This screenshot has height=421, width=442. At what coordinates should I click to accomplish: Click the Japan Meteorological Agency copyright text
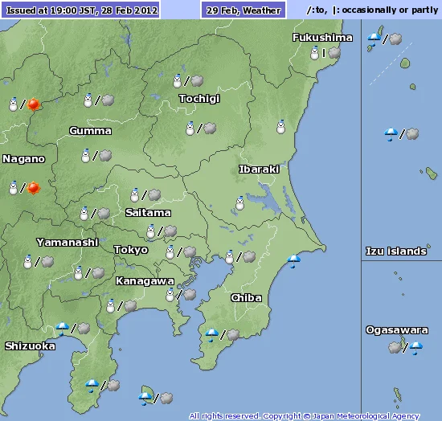[x=304, y=416]
